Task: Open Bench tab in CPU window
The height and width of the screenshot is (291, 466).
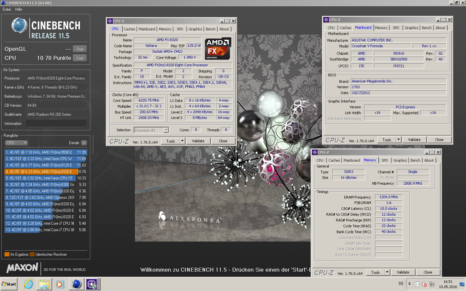Action: tap(211, 29)
